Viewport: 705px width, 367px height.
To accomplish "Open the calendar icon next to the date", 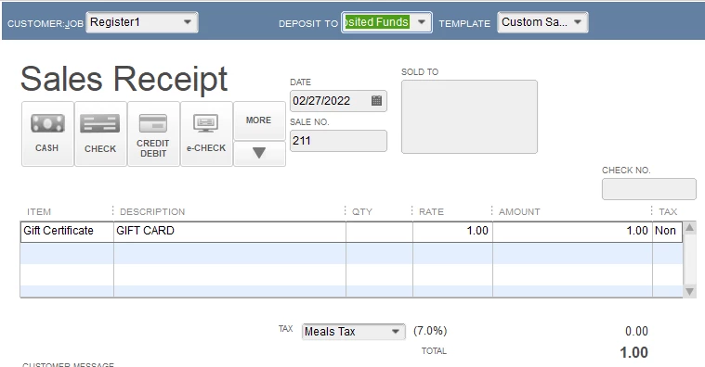I will (x=377, y=100).
